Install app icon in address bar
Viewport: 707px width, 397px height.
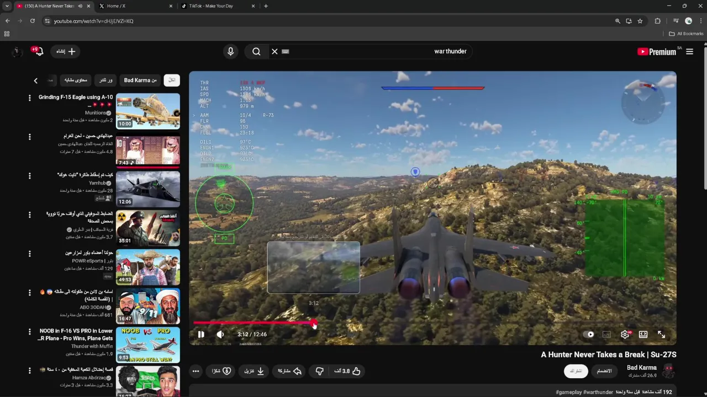tap(629, 21)
